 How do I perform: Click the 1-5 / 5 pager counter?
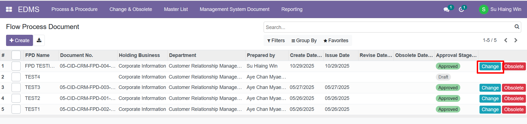click(x=490, y=40)
